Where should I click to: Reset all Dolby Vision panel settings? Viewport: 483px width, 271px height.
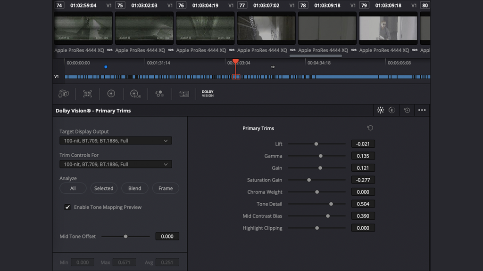click(407, 110)
